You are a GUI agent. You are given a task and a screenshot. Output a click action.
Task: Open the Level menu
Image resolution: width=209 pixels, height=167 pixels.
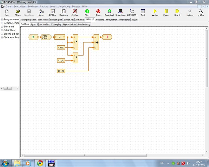pyautogui.click(x=53, y=6)
